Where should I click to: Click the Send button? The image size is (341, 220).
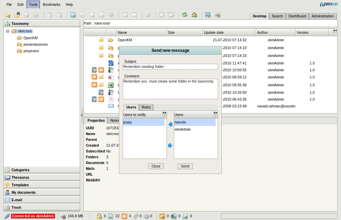coord(185,166)
